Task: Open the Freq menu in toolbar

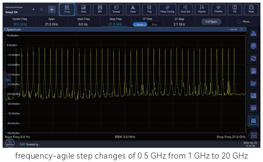Action: (x=67, y=9)
